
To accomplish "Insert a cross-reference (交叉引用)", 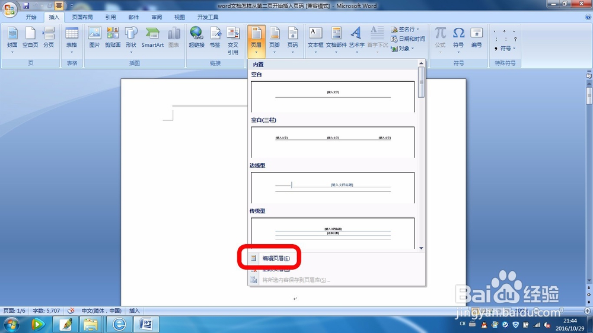I will (x=233, y=41).
